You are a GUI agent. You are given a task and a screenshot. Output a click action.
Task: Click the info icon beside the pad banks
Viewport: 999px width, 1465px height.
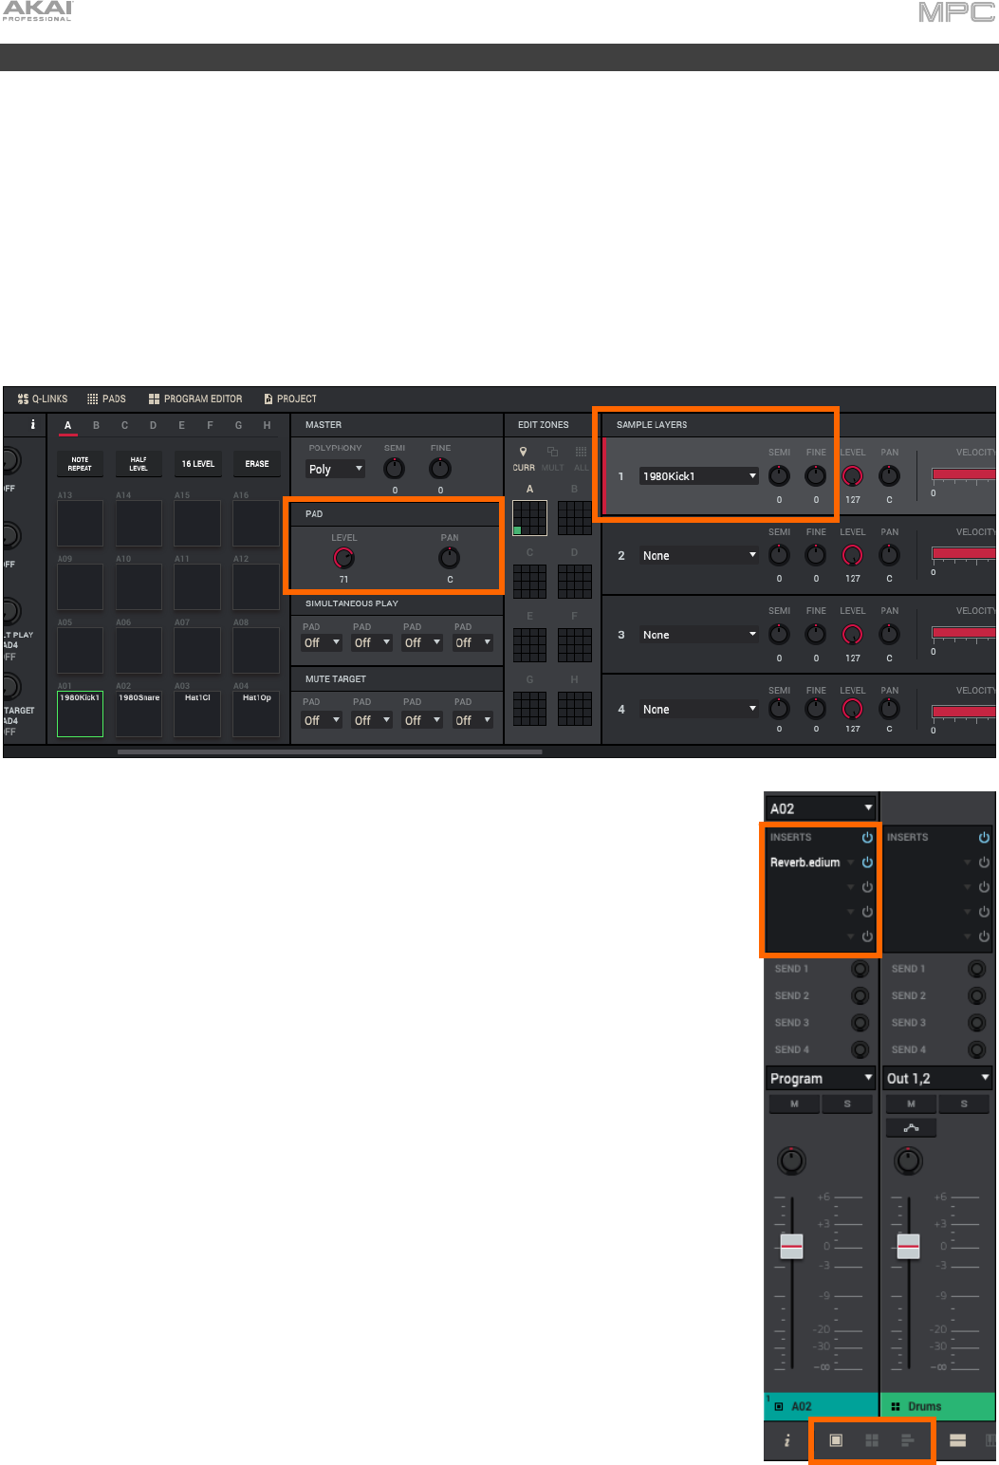[33, 425]
